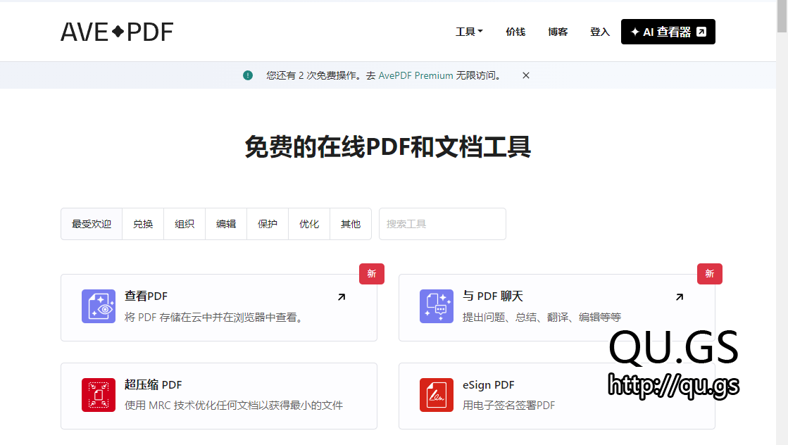The height and width of the screenshot is (445, 788).
Task: Go to the 登入 login page
Action: click(599, 32)
